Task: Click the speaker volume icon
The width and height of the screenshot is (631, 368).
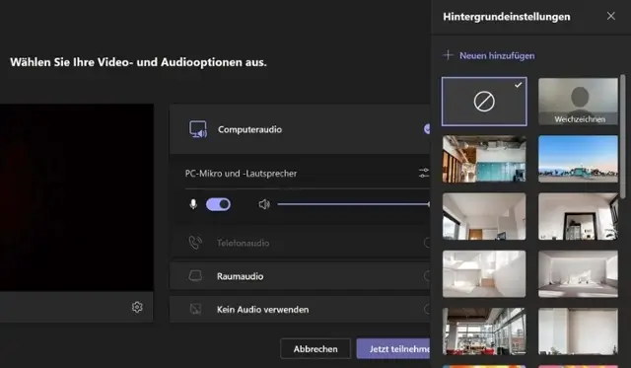Action: [x=264, y=204]
